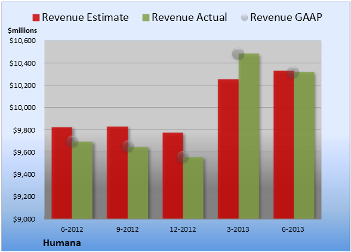
Task: Select the green actual bar for 6-2013
Action: [304, 145]
